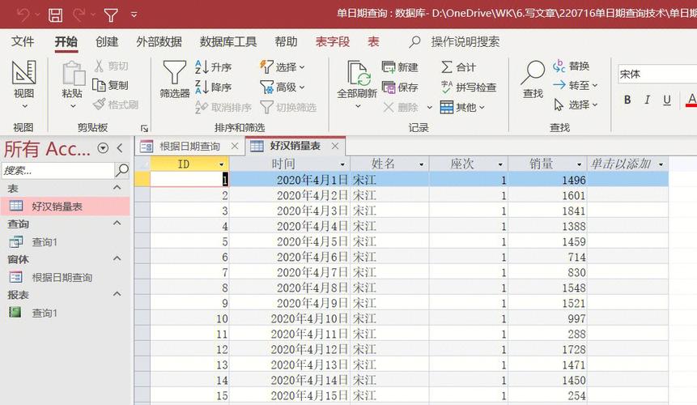697x405 pixels.
Task: Close the 好汉销量表 document tab
Action: point(335,146)
